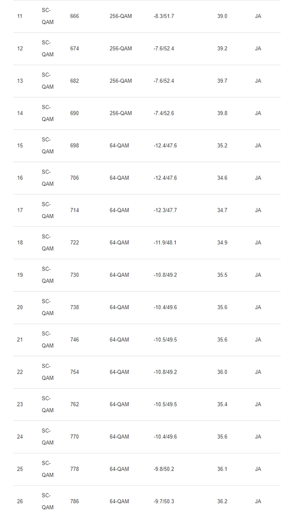This screenshot has width=293, height=514.
Task: Click power level -9.8/50.2 value
Action: point(163,469)
